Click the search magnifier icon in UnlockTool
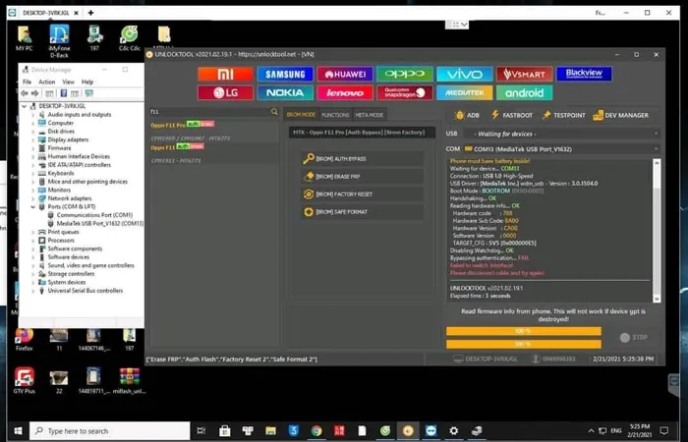 click(x=274, y=112)
